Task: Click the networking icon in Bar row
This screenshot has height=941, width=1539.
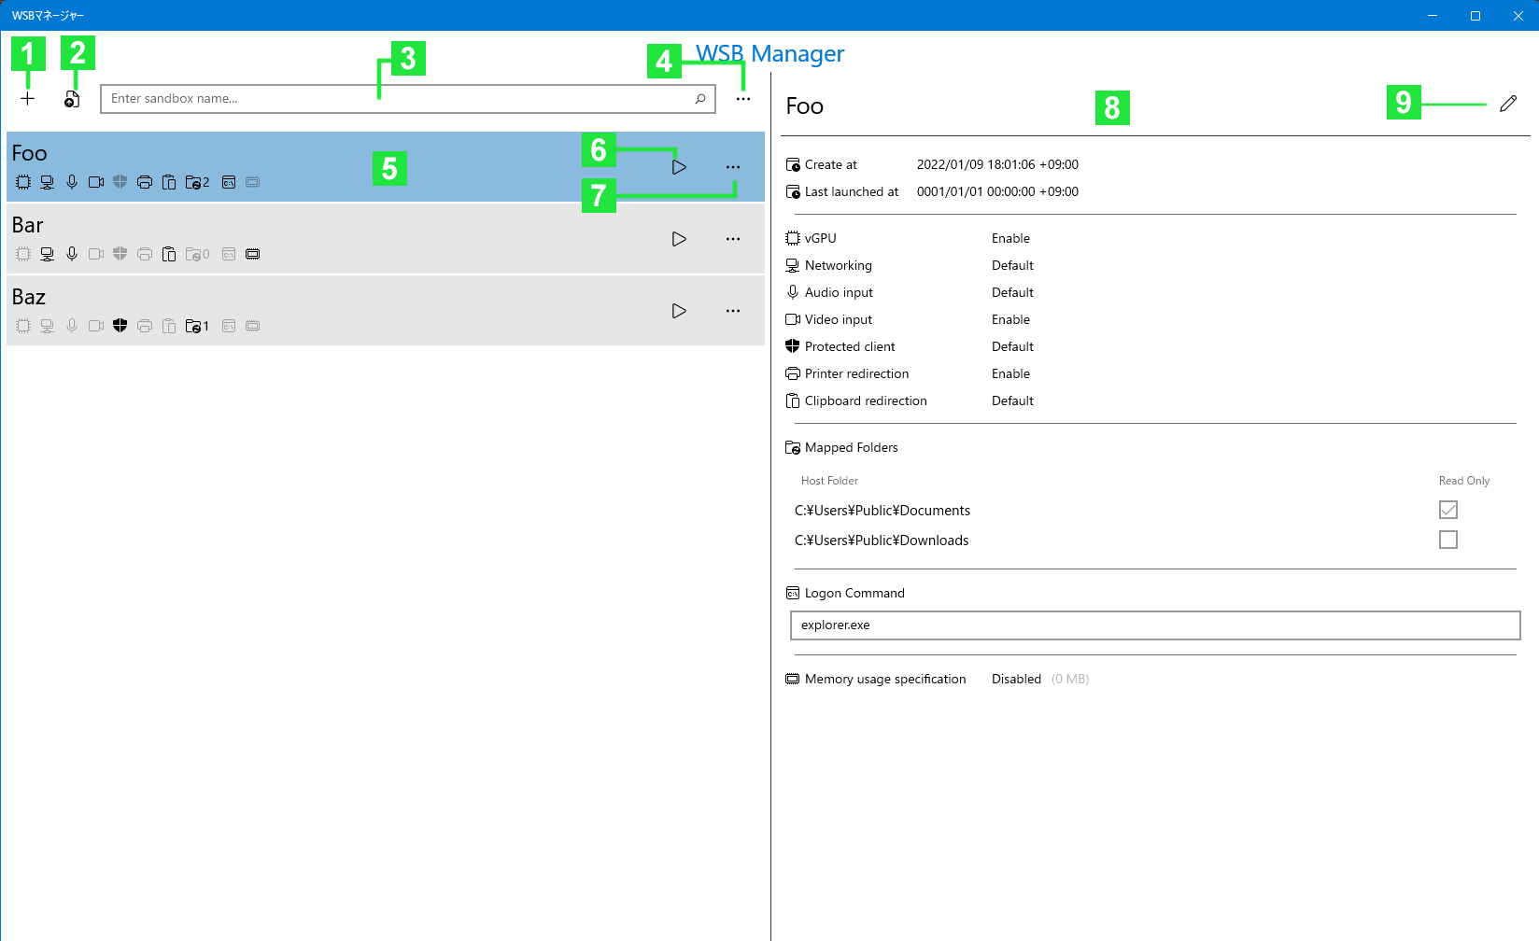Action: click(x=47, y=254)
